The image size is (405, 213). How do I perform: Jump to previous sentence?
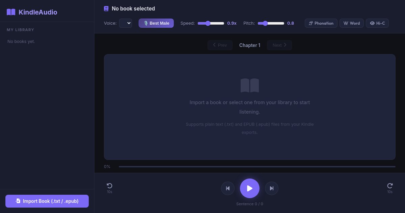point(228,188)
